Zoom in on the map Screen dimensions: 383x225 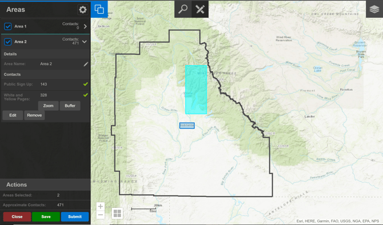(x=101, y=207)
